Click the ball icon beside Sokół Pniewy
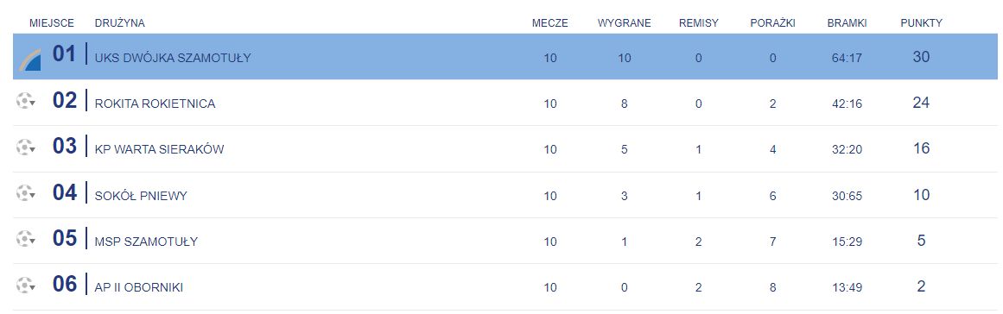1003x314 pixels. click(x=25, y=192)
